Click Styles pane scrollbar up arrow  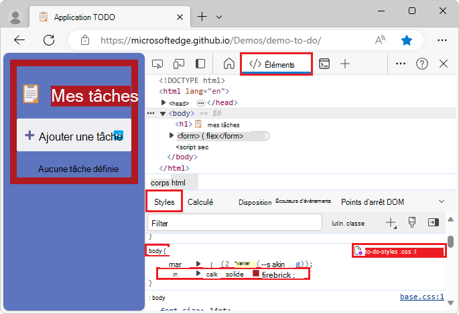point(451,220)
